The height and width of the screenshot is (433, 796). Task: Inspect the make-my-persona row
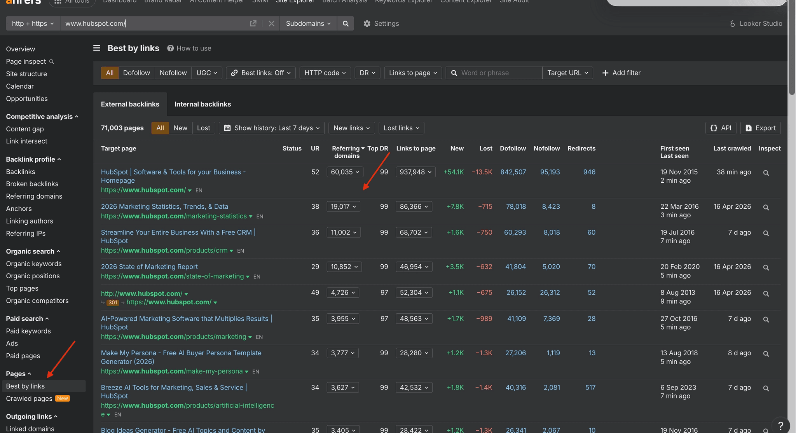[766, 354]
